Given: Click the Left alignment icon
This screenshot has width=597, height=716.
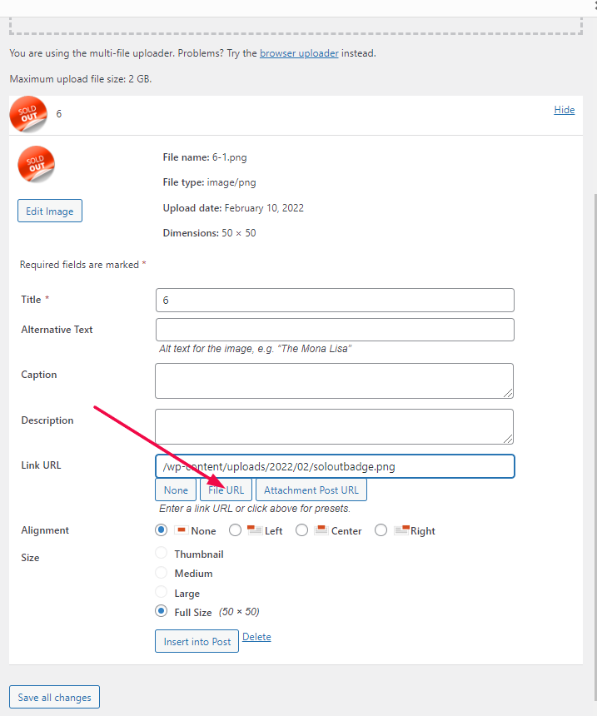Looking at the screenshot, I should 255,530.
